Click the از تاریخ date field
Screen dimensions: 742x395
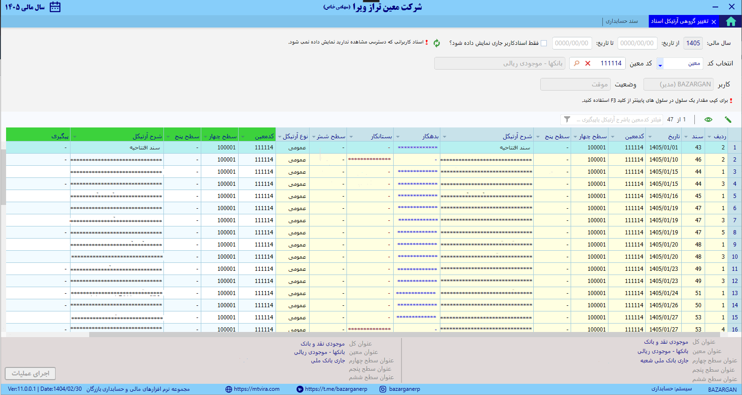point(637,43)
